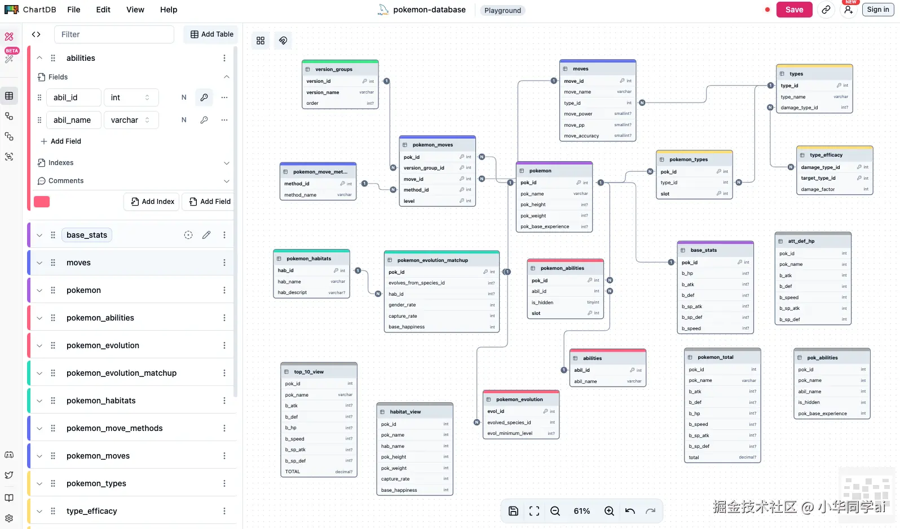This screenshot has width=900, height=529.
Task: Open the File menu
Action: [x=73, y=10]
